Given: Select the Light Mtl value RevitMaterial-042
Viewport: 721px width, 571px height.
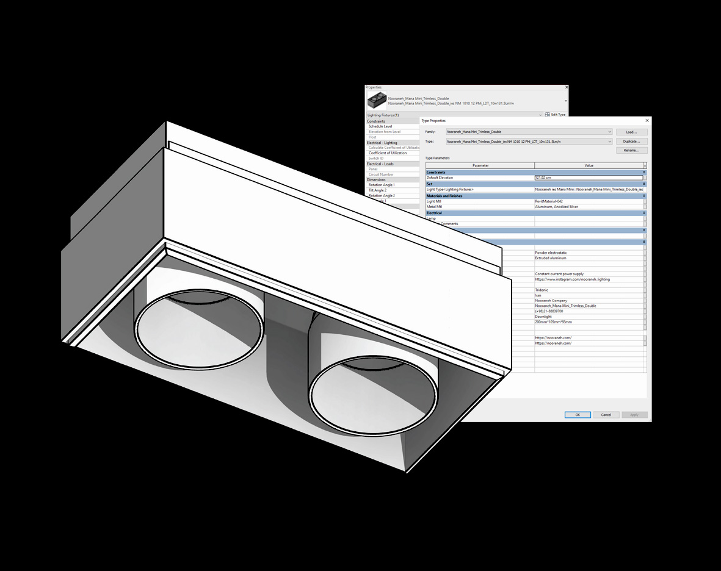Looking at the screenshot, I should click(x=588, y=201).
